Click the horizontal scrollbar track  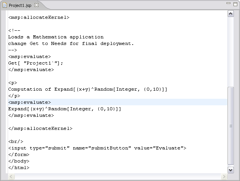click(118, 176)
